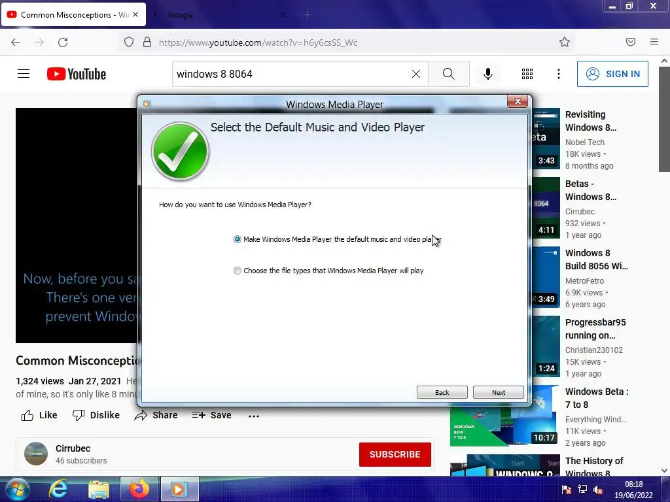Screen dimensions: 670x502
Task: Open the YouTube apps grid
Action: point(527,74)
